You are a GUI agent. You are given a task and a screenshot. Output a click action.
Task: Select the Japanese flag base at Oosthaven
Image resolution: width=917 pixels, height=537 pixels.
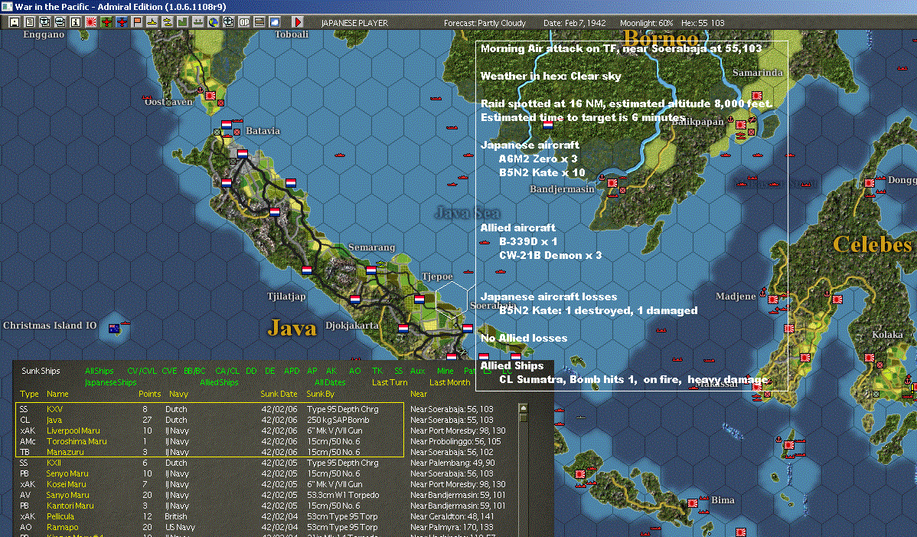[210, 95]
